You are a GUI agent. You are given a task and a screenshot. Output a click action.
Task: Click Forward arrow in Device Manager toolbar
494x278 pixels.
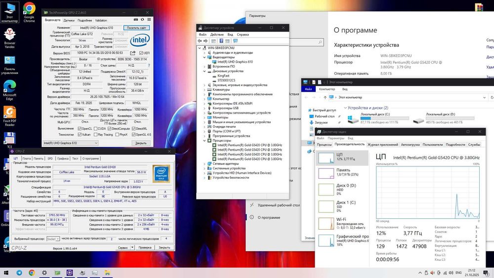pyautogui.click(x=206, y=41)
